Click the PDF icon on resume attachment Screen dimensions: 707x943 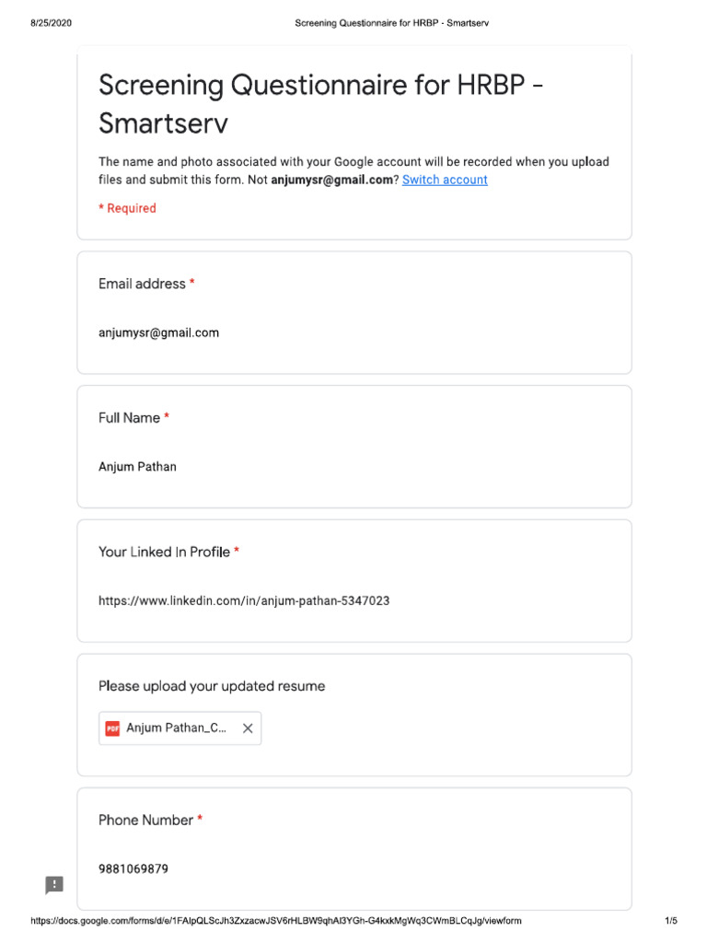pos(112,728)
